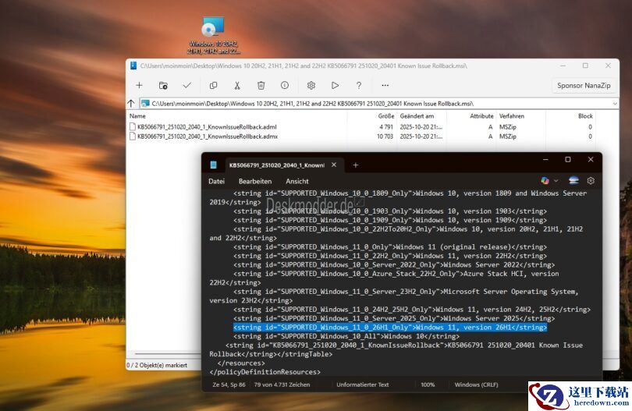
Task: Click the Delete trash icon in NanaZip
Action: click(261, 85)
